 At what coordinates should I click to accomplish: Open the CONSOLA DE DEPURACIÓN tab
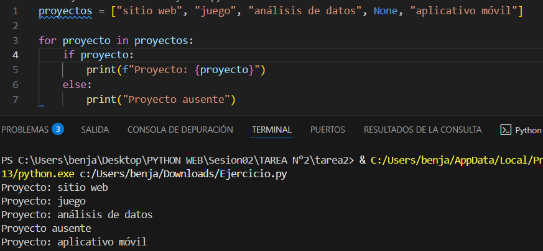(x=180, y=130)
